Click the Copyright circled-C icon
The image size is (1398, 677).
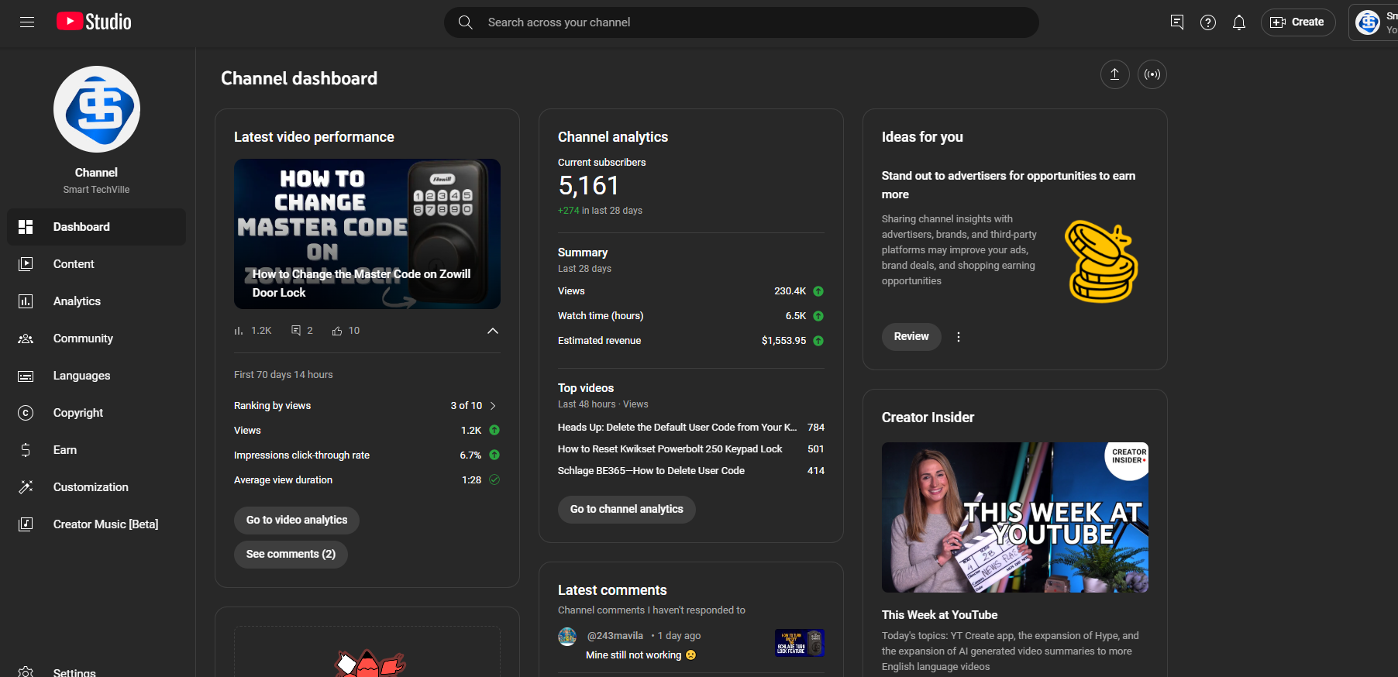(x=26, y=413)
